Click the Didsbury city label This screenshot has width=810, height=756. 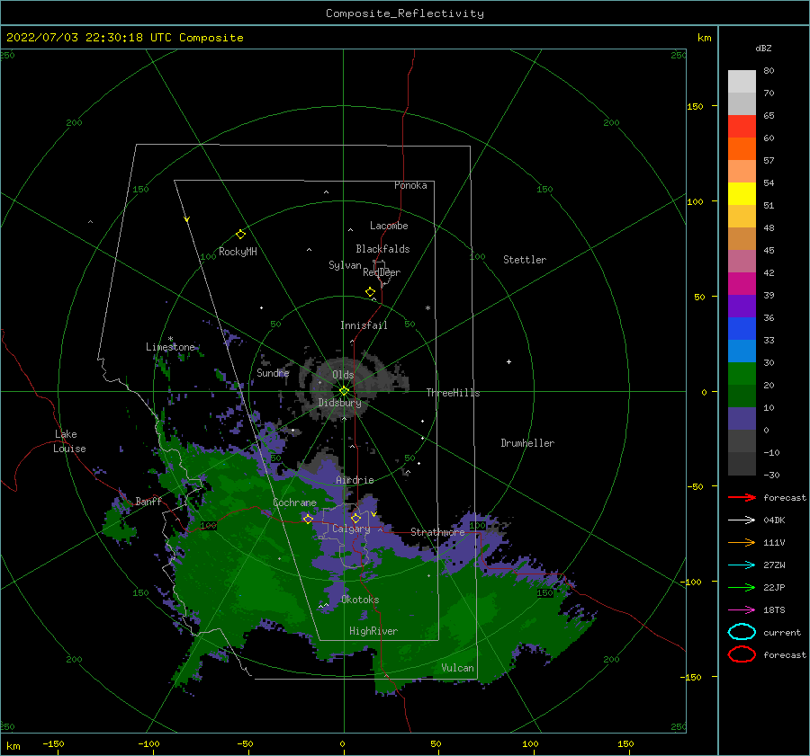point(340,403)
